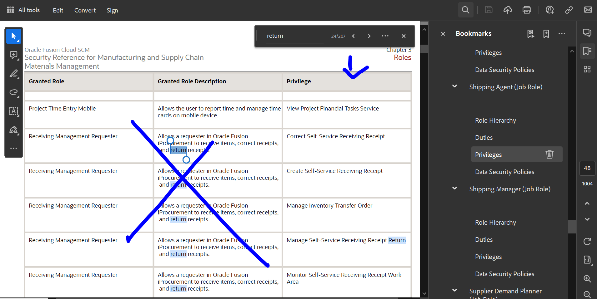
Task: Open the Fill & Sign tool
Action: click(x=14, y=130)
